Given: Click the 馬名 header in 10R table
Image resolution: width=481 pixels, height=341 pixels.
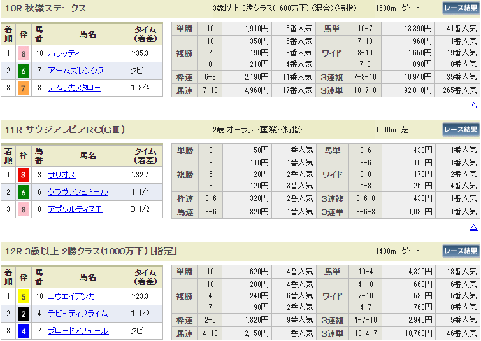Looking at the screenshot, I should pos(88,34).
